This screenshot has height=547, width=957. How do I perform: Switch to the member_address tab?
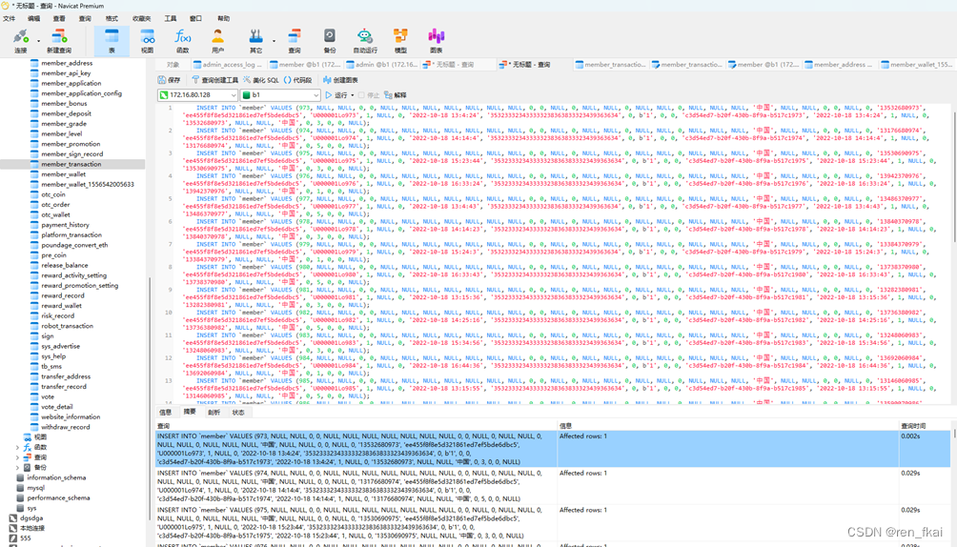point(840,65)
